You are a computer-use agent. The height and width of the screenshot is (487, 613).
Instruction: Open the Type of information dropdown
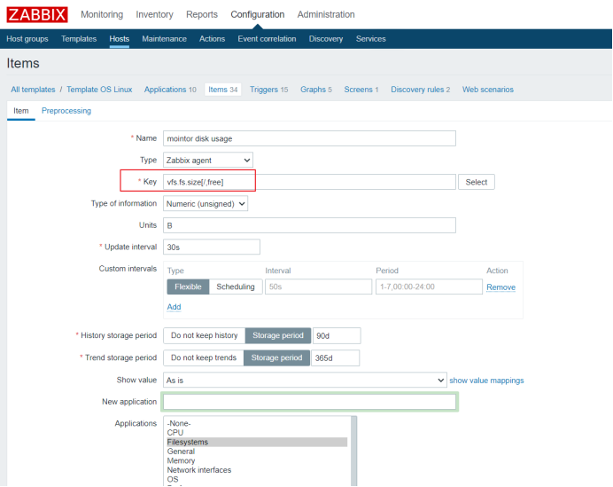[206, 203]
